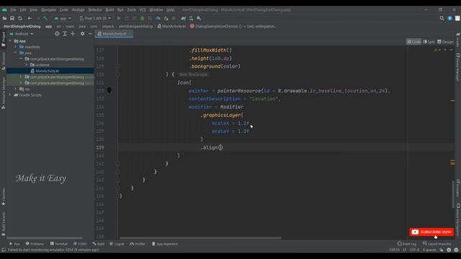Image resolution: width=461 pixels, height=259 pixels.
Task: Switch editor to Split view
Action: (x=429, y=42)
